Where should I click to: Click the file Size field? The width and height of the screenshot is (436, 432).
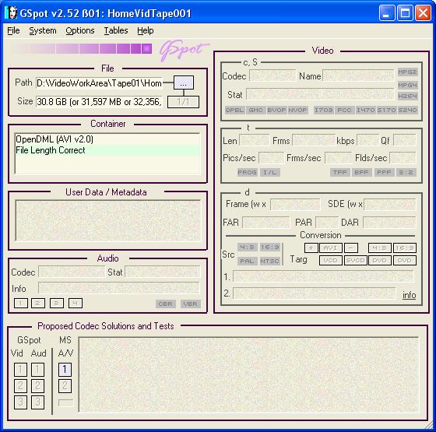click(x=99, y=102)
